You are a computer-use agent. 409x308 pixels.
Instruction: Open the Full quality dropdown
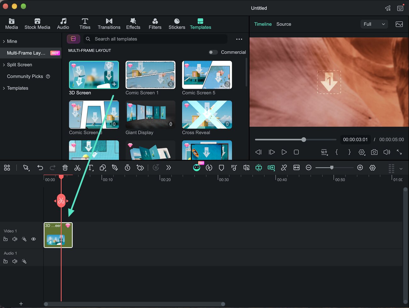pos(374,24)
